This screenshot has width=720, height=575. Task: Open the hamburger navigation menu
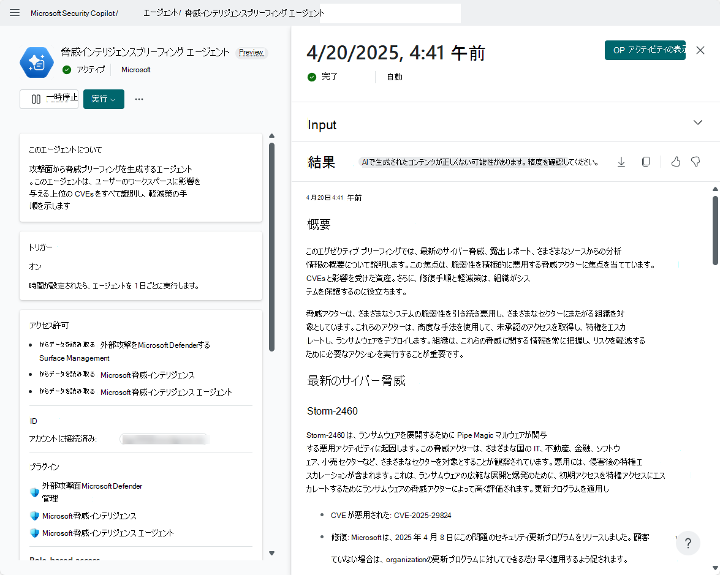tap(15, 13)
